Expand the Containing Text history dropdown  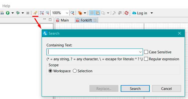[x=140, y=52]
